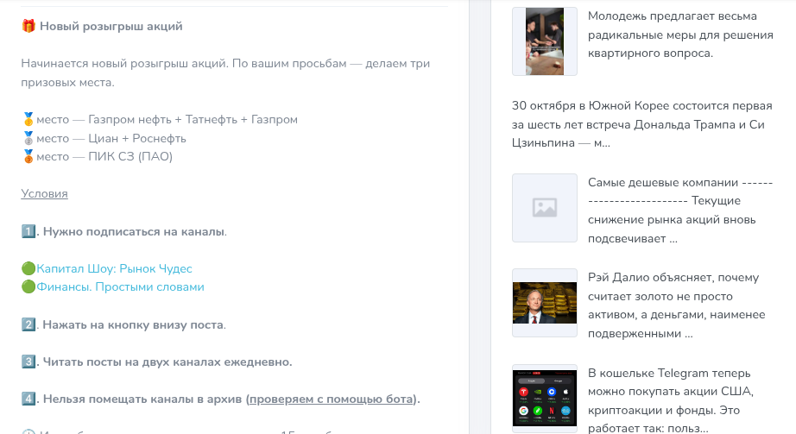Click the number 1 keycap emoji

(28, 231)
